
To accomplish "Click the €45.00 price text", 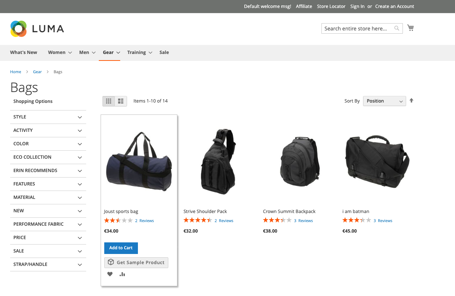I will click(350, 231).
